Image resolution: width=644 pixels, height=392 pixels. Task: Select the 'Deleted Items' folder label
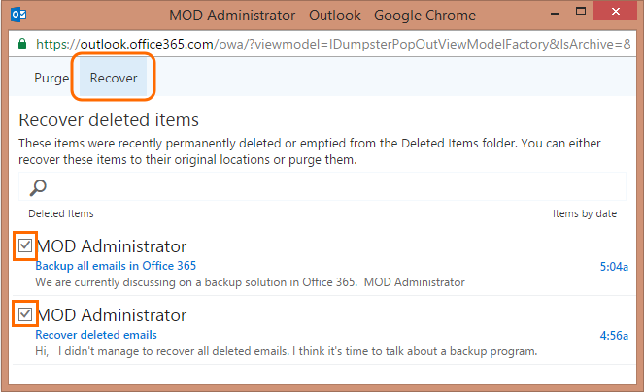point(61,213)
